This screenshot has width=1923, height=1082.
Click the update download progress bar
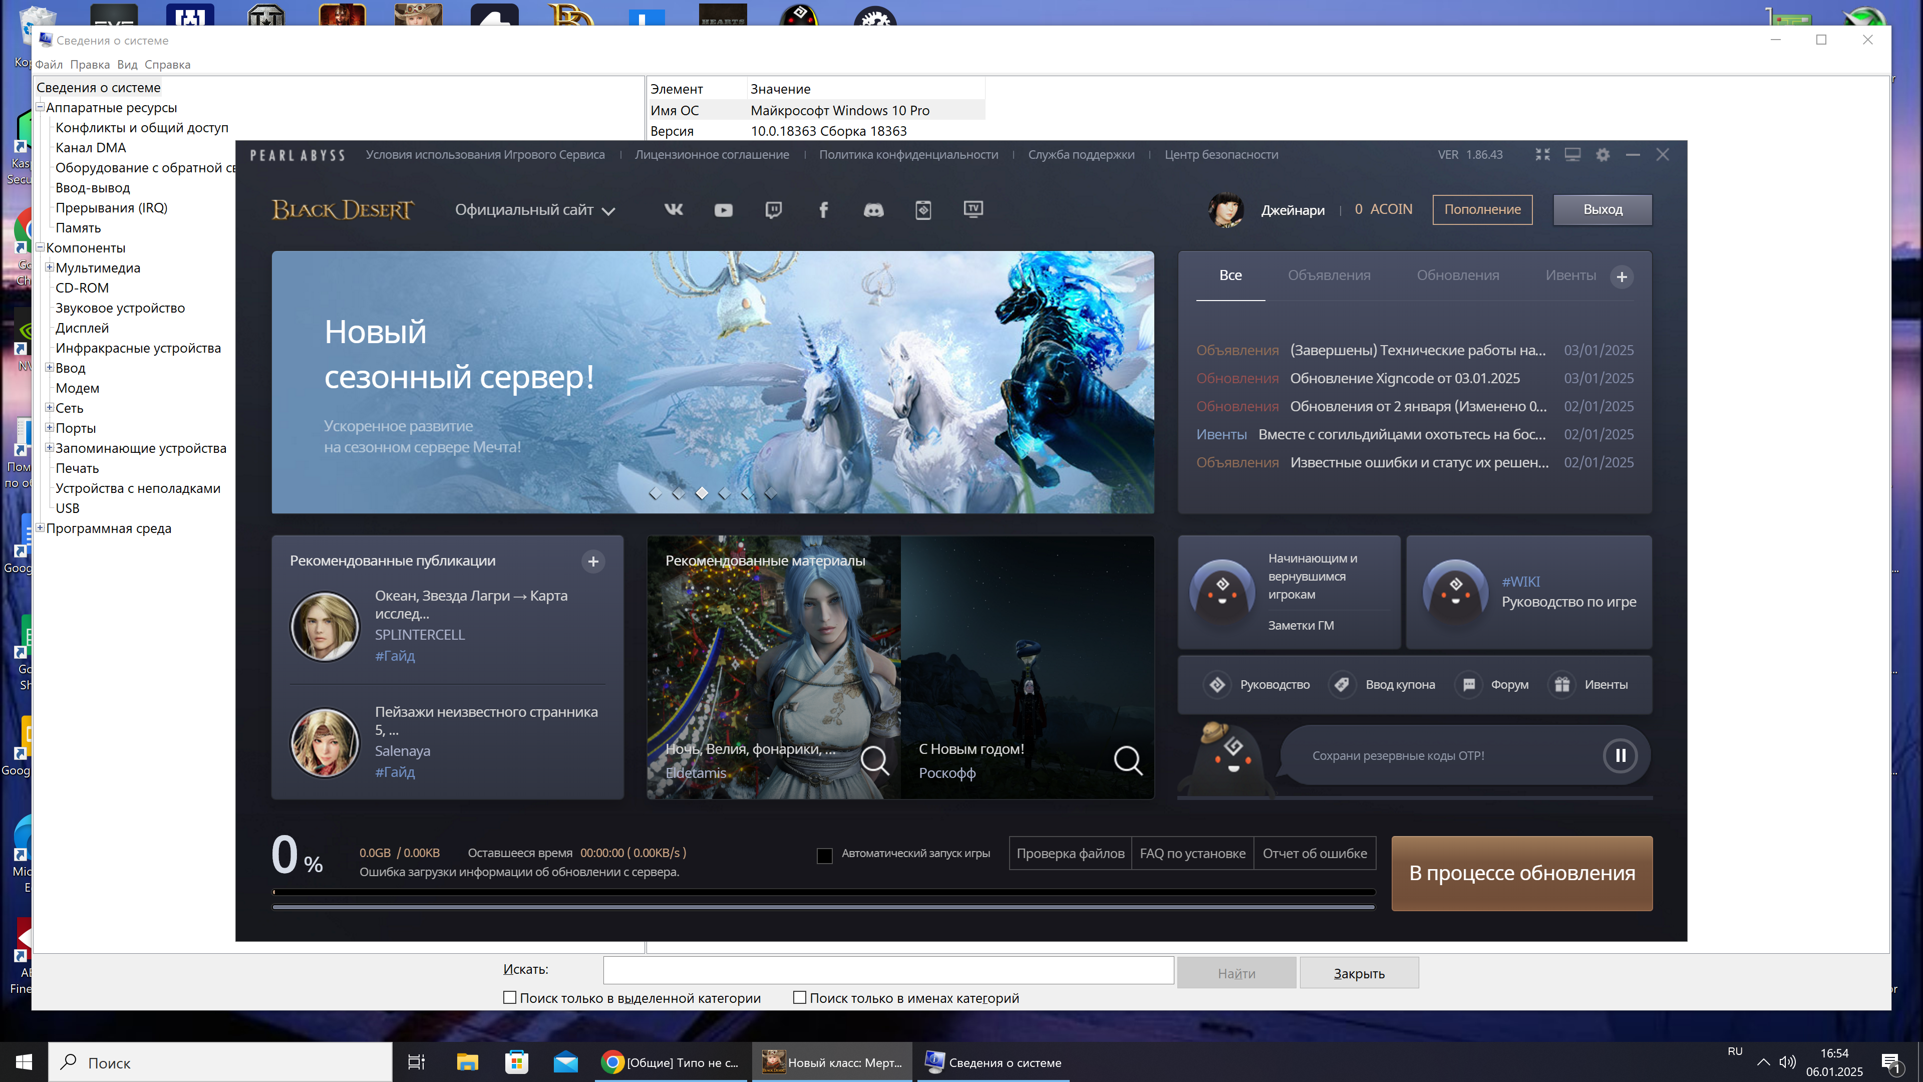click(x=823, y=892)
